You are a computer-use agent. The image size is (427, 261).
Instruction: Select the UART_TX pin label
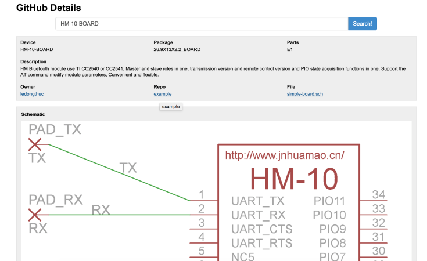(257, 201)
